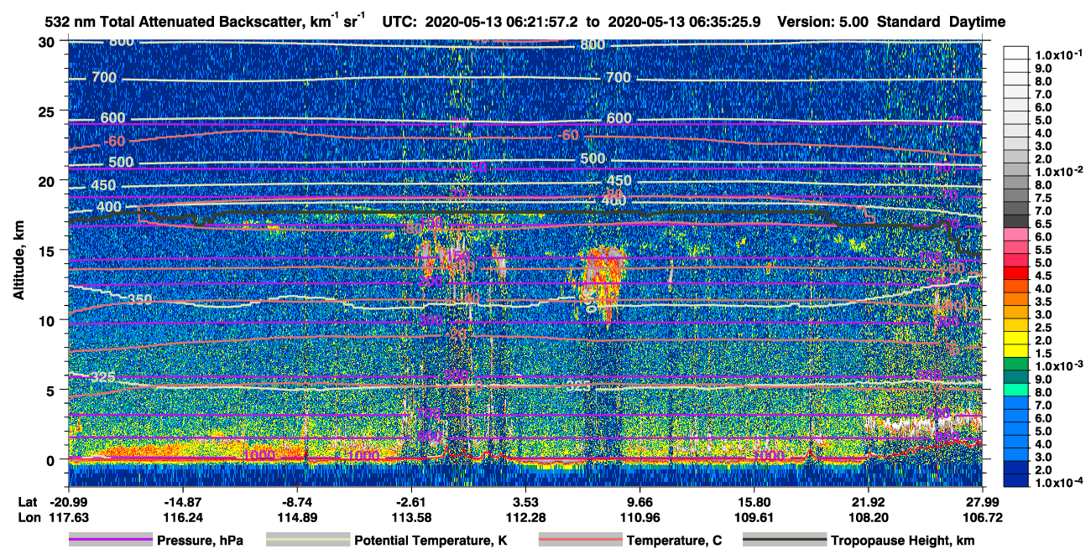This screenshot has width=1091, height=559.
Task: Click the altitude tick label '15'
Action: [x=49, y=250]
